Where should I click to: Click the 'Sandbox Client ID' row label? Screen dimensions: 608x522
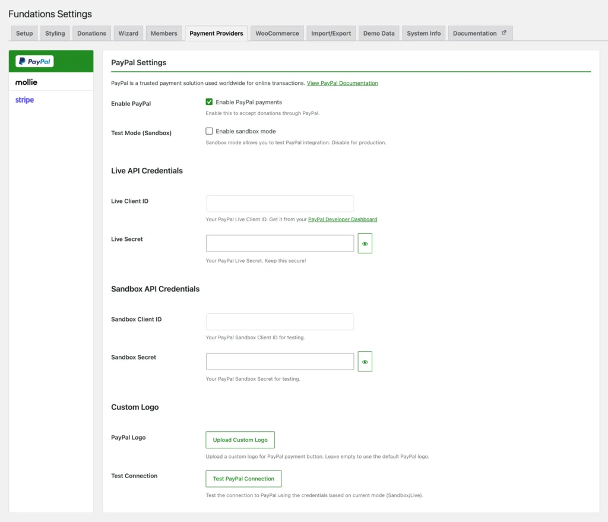(x=137, y=320)
